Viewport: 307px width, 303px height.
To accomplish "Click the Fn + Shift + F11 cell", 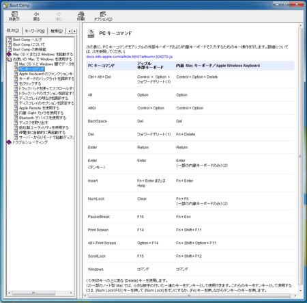I will tap(189, 230).
